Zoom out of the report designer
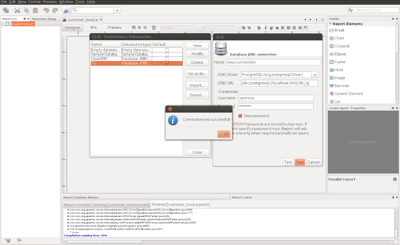The image size is (400, 245). tap(145, 28)
